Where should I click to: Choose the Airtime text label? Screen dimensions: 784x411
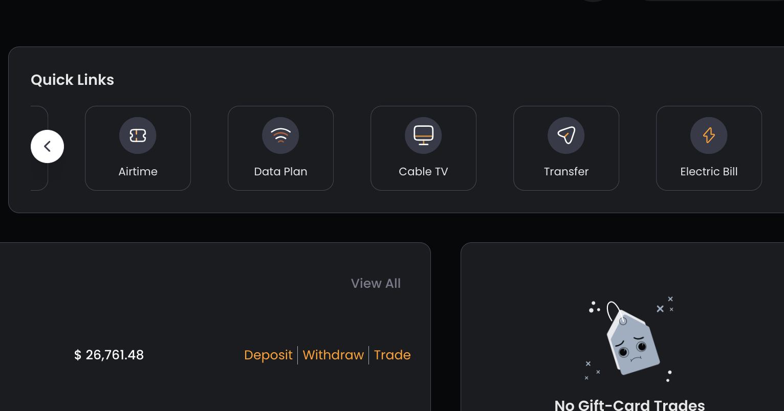[138, 172]
